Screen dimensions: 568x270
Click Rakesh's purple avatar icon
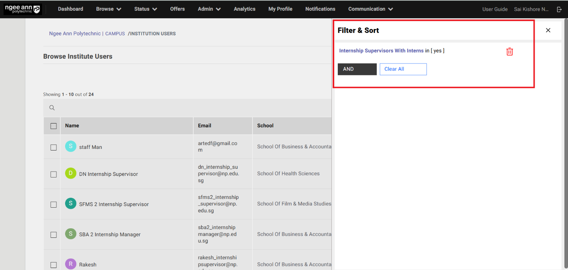point(70,264)
